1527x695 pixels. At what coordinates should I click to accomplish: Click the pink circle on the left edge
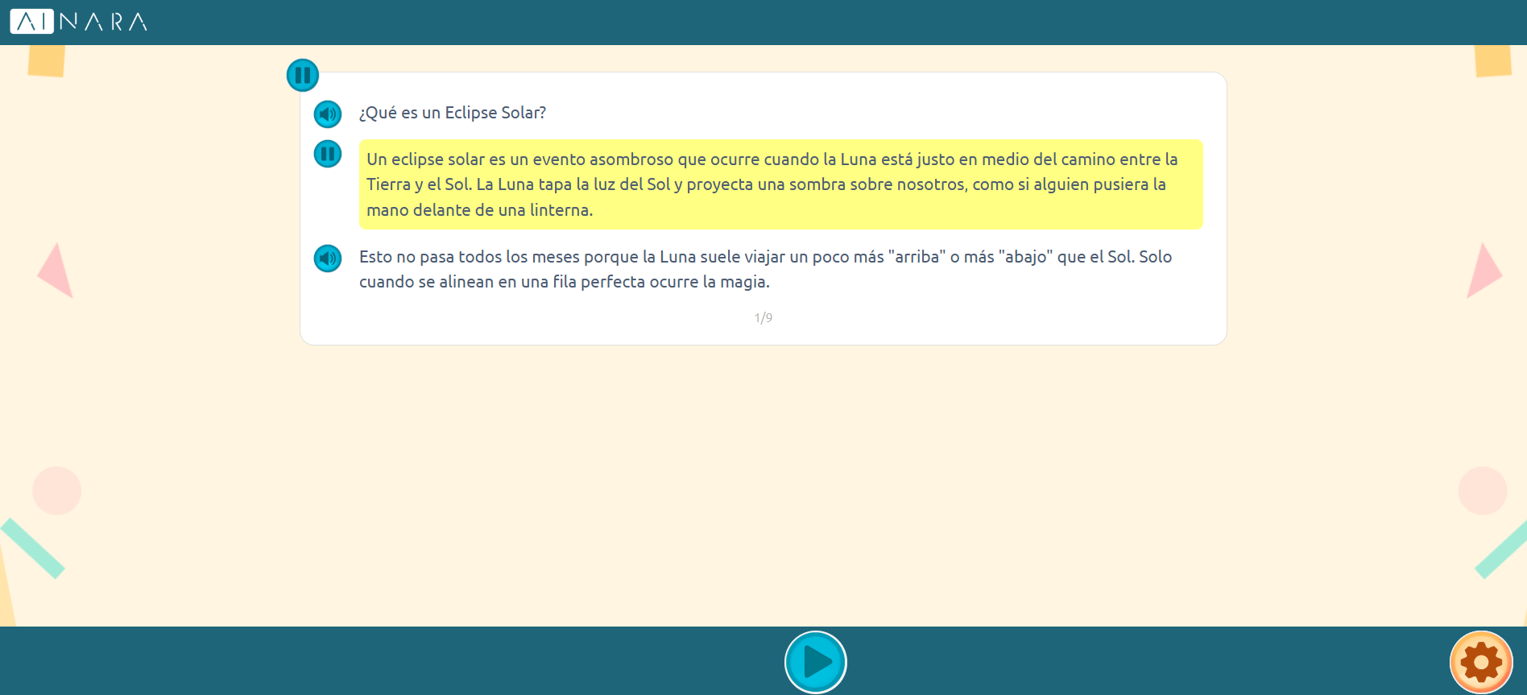pos(57,490)
